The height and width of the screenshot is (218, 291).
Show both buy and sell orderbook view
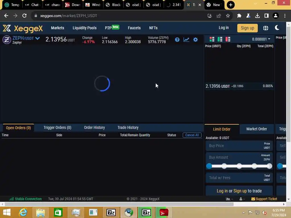212,39
